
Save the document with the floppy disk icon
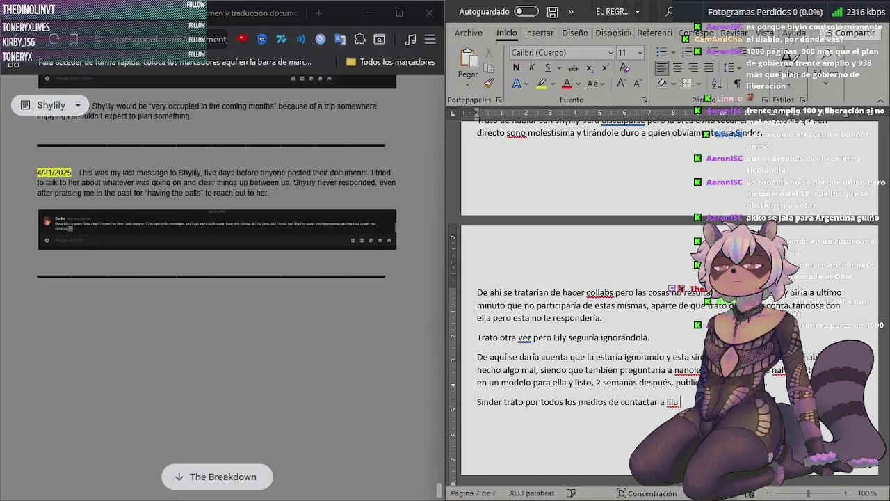pos(552,12)
